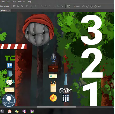The image size is (115, 114).
Task: Click the Align vertical centers icon
Action: (x=18, y=6)
